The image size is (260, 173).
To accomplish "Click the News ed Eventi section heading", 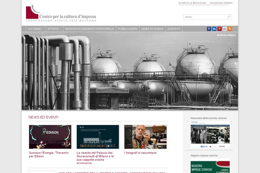I will [43, 117].
